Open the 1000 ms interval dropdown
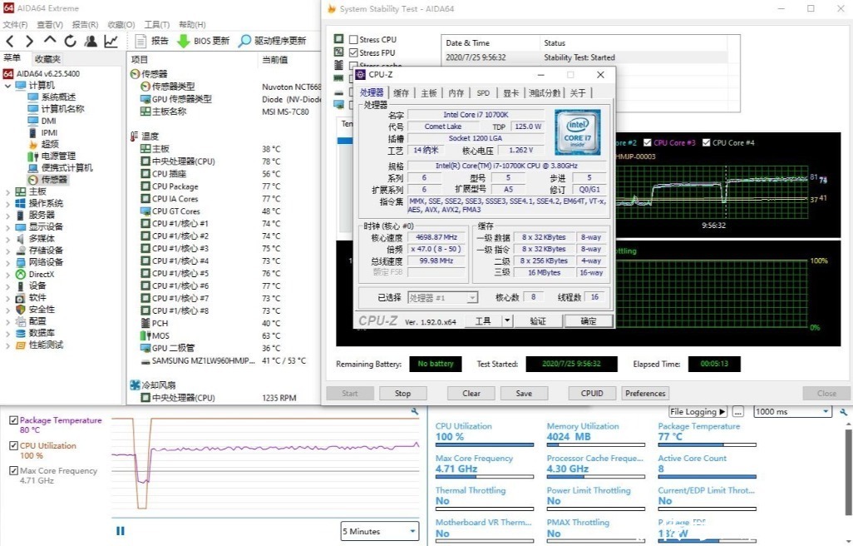The image size is (853, 546). point(792,412)
